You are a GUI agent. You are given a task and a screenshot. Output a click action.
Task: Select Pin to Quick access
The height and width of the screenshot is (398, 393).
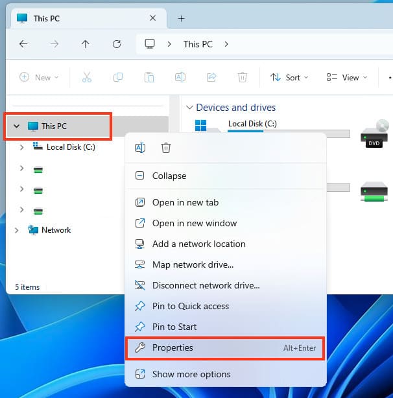tap(225, 306)
